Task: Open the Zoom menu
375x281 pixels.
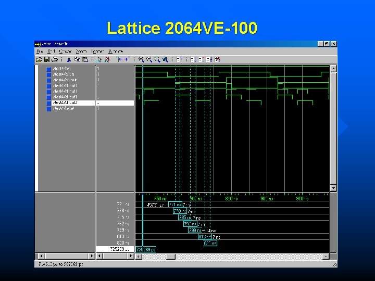Action: coord(81,52)
